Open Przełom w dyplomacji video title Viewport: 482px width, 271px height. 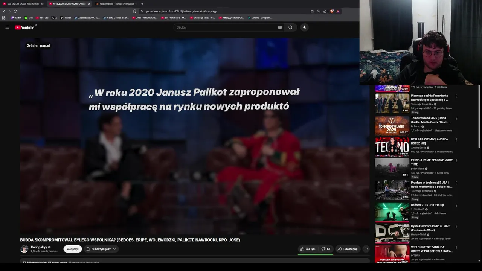(x=432, y=184)
